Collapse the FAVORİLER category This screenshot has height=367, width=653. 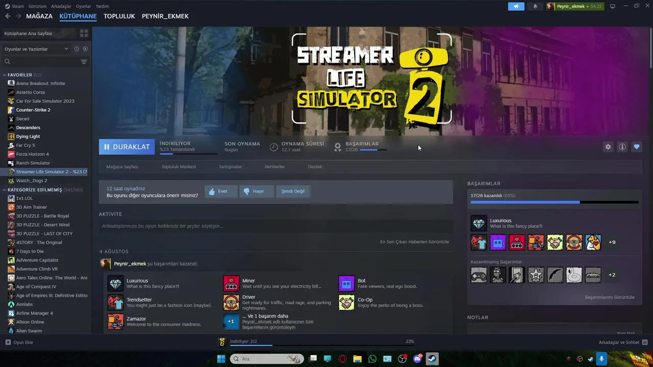click(5, 75)
